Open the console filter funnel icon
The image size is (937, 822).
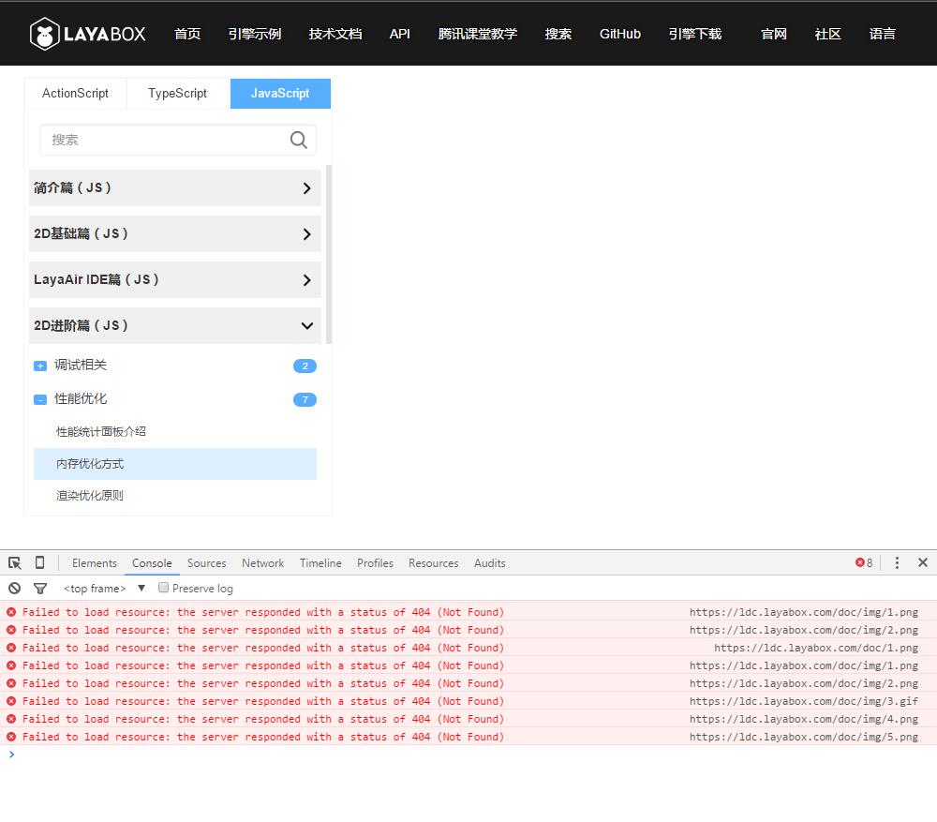(40, 589)
